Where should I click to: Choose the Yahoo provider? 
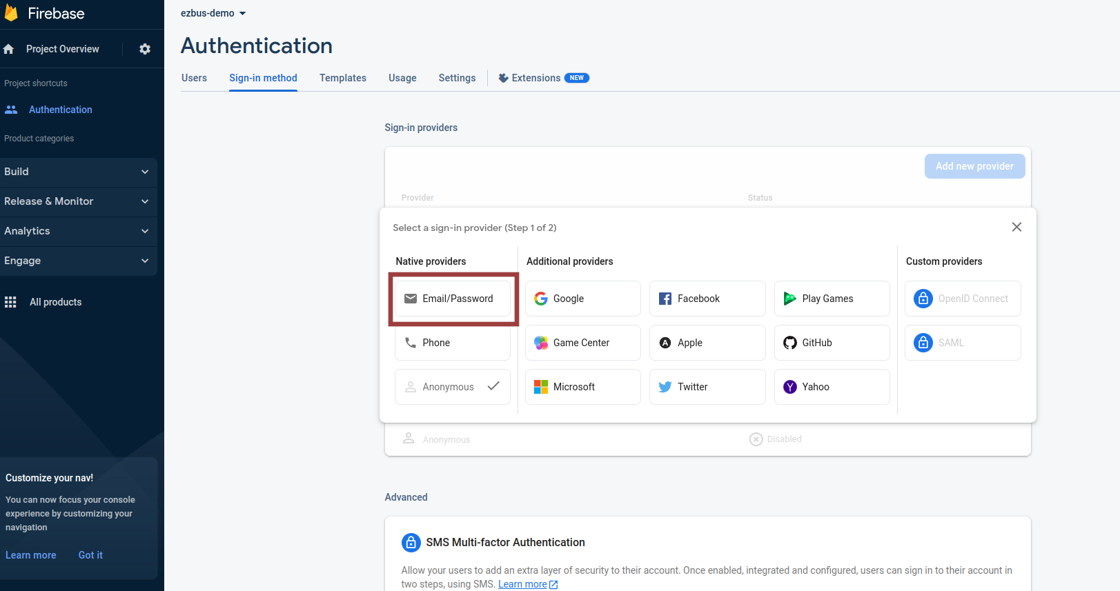pos(832,387)
